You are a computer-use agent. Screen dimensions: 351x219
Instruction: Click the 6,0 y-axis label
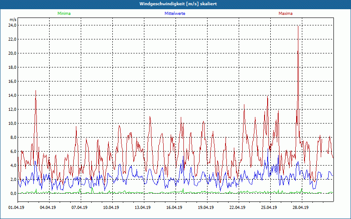[14, 151]
